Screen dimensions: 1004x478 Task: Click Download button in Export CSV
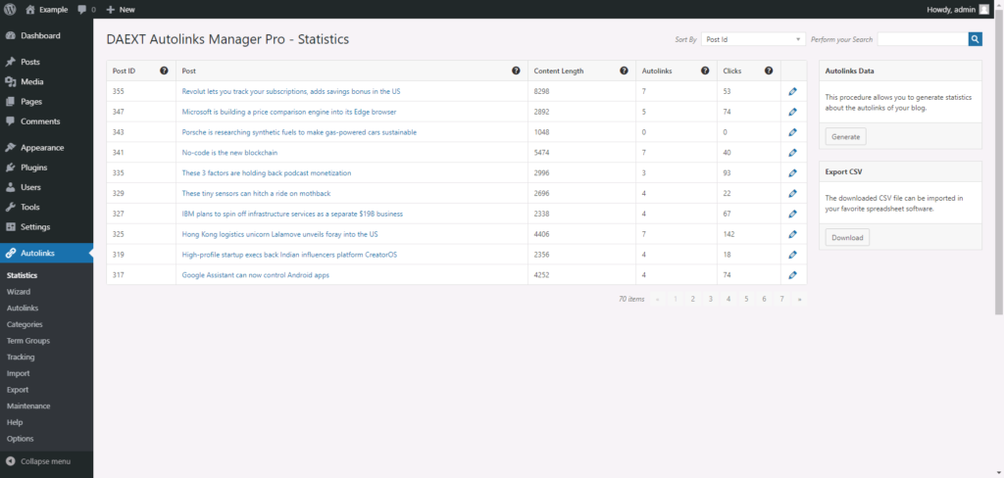[x=847, y=237]
